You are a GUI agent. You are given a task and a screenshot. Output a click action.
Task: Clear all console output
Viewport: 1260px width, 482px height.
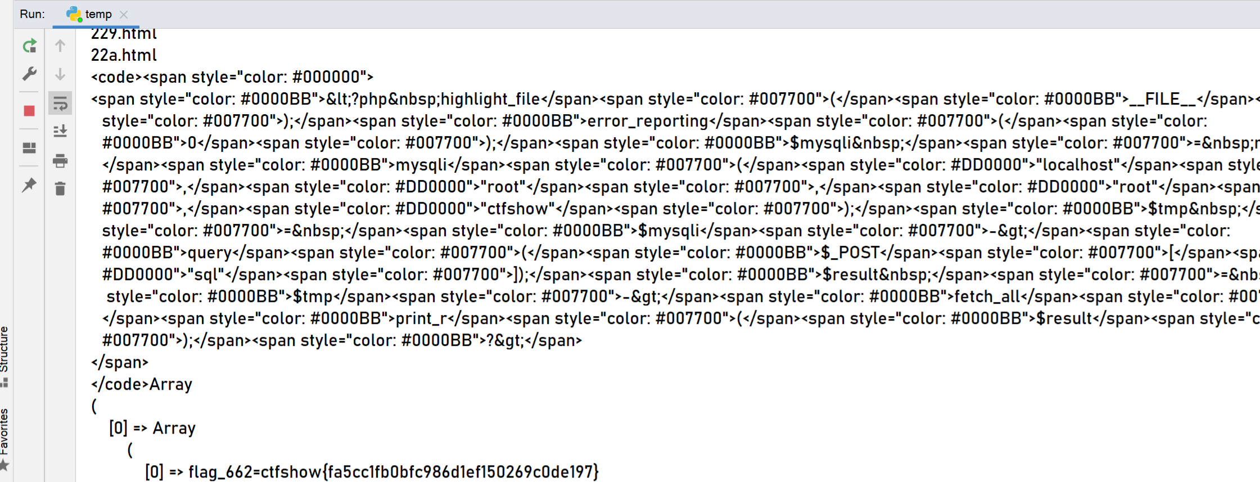60,188
